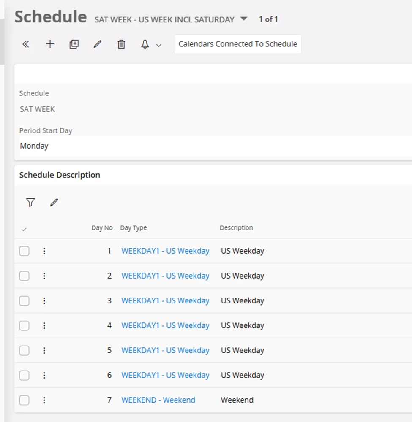
Task: Click the collapse double-chevron icon in toolbar
Action: point(26,44)
